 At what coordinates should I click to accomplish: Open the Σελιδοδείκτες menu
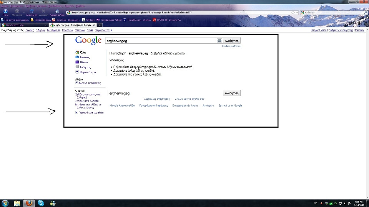(55, 7)
